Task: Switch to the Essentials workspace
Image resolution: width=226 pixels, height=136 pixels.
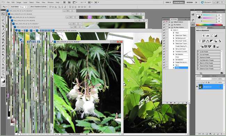Action: click(x=179, y=2)
